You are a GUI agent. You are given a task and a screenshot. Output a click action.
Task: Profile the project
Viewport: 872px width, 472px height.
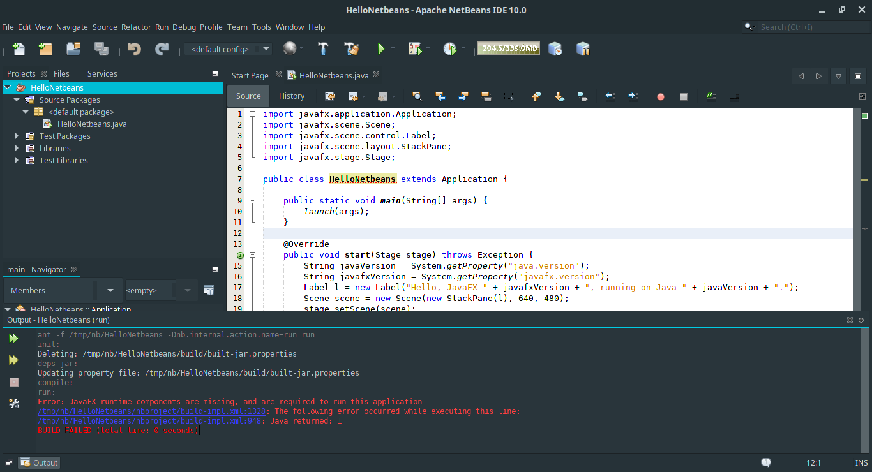pyautogui.click(x=451, y=48)
